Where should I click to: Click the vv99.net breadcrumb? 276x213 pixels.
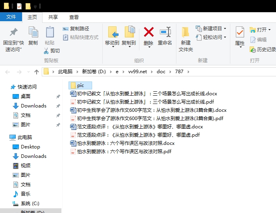[x=137, y=72]
